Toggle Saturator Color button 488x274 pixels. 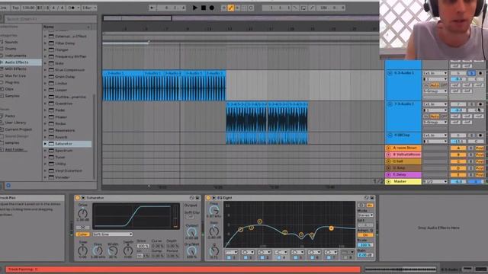83,234
